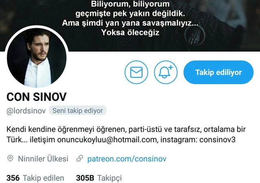This screenshot has height=183, width=260.
Task: Click the 305B follower count number
Action: click(x=85, y=178)
